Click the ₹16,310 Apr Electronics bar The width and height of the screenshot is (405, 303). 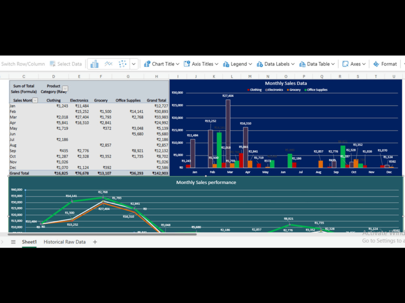coord(246,147)
